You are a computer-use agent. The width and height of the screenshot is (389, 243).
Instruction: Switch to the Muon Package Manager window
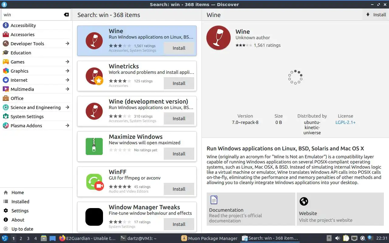point(209,238)
